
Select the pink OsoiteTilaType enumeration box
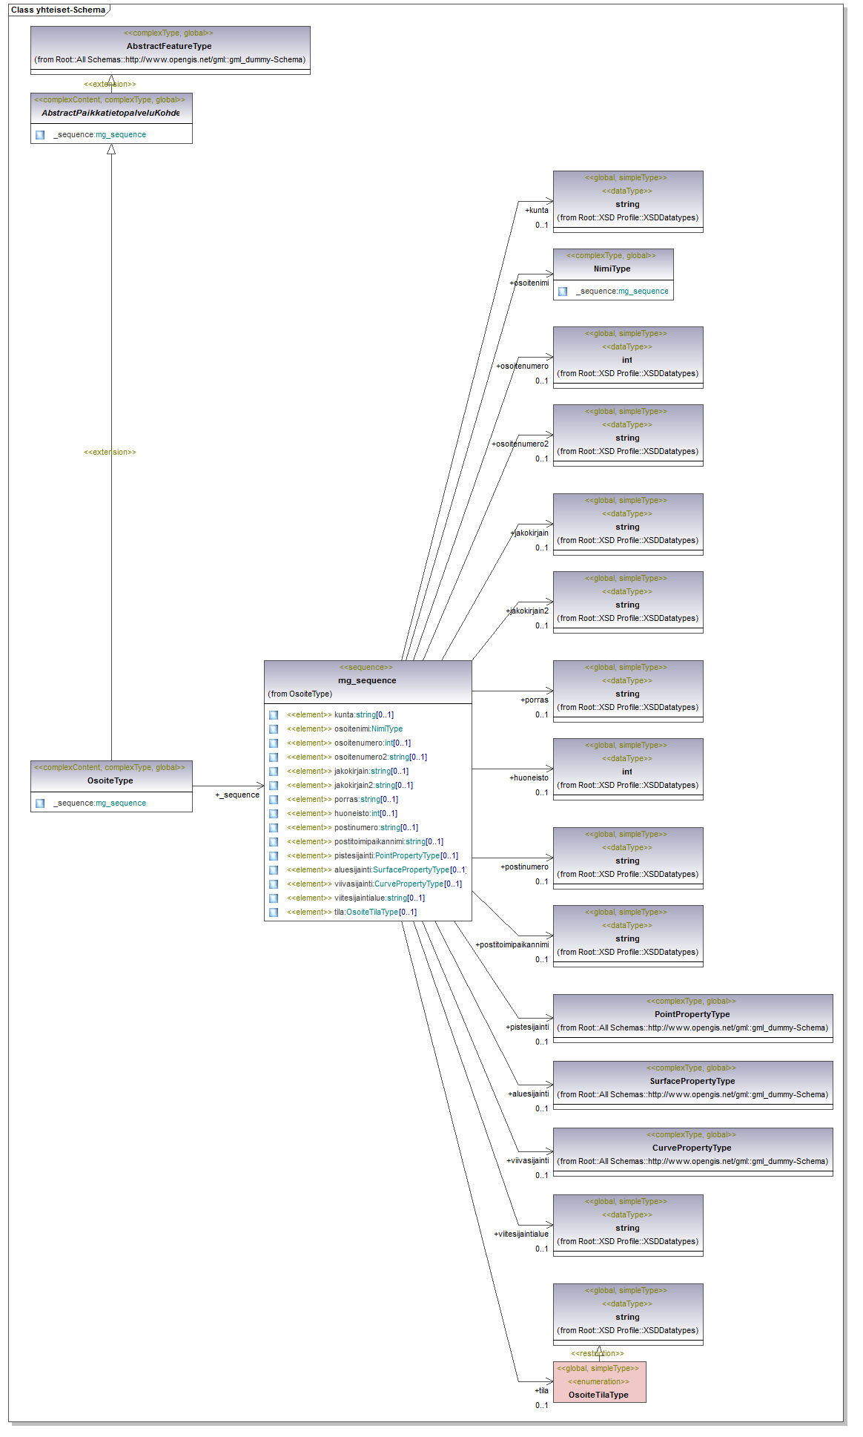click(x=599, y=1382)
